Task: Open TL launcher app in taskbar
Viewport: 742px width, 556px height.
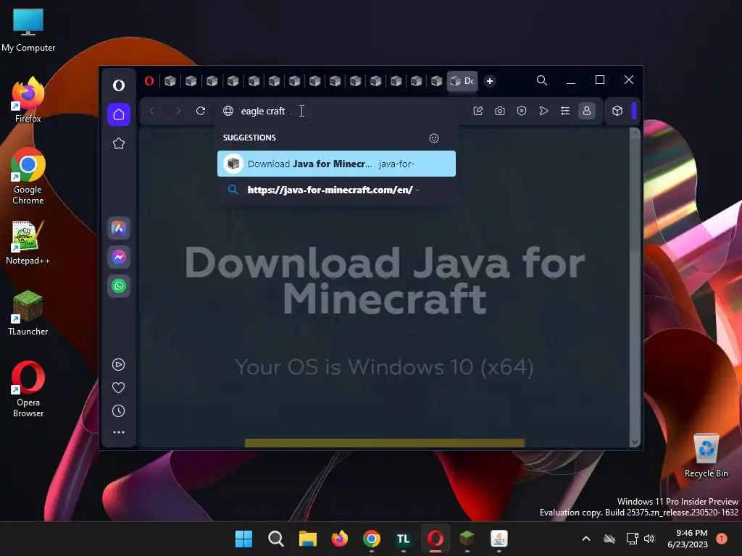Action: 403,539
